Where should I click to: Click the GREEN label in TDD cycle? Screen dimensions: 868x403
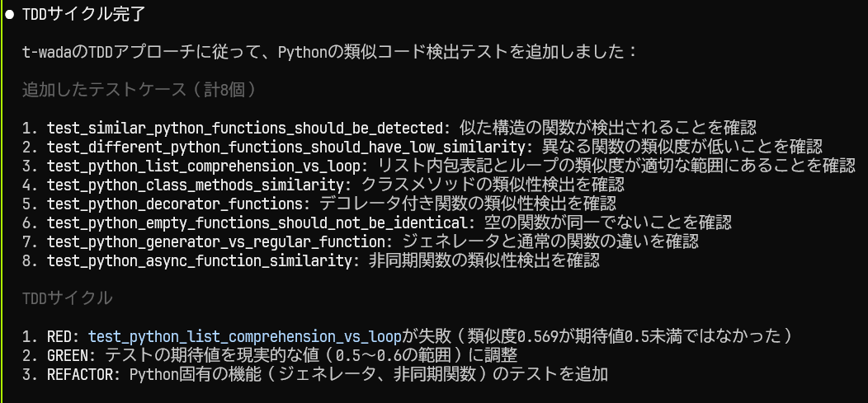pyautogui.click(x=68, y=355)
